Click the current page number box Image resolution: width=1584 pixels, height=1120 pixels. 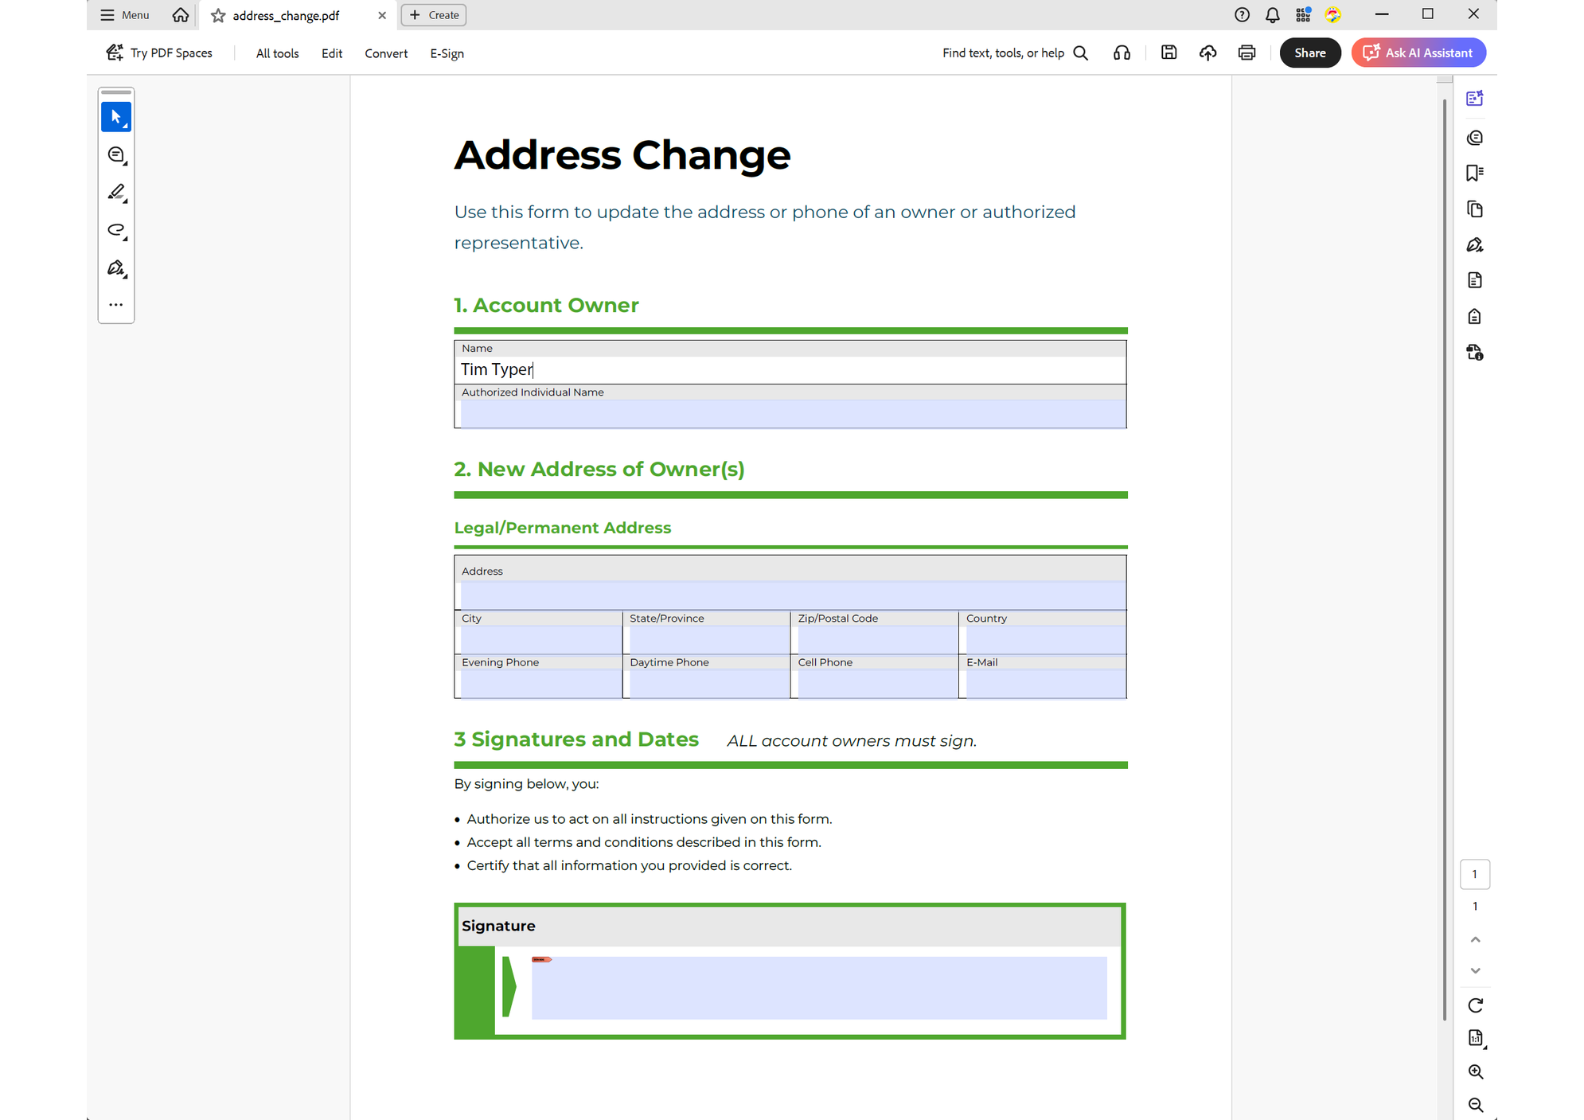coord(1475,874)
